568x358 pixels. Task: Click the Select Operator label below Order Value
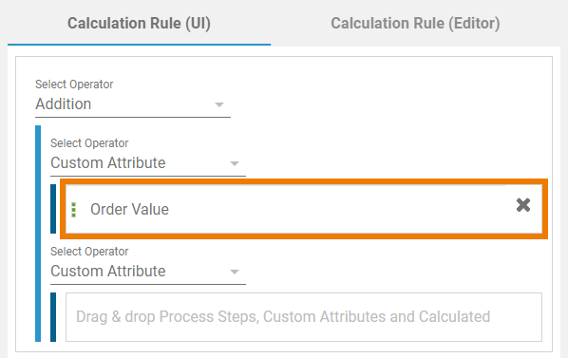pyautogui.click(x=89, y=252)
